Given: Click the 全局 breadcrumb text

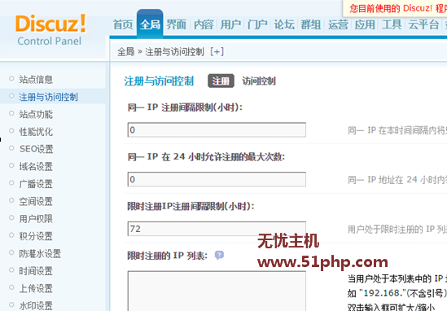Looking at the screenshot, I should click(125, 51).
